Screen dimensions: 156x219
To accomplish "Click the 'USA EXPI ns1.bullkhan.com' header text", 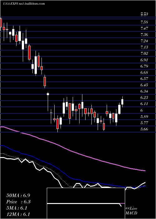I will (24, 4).
